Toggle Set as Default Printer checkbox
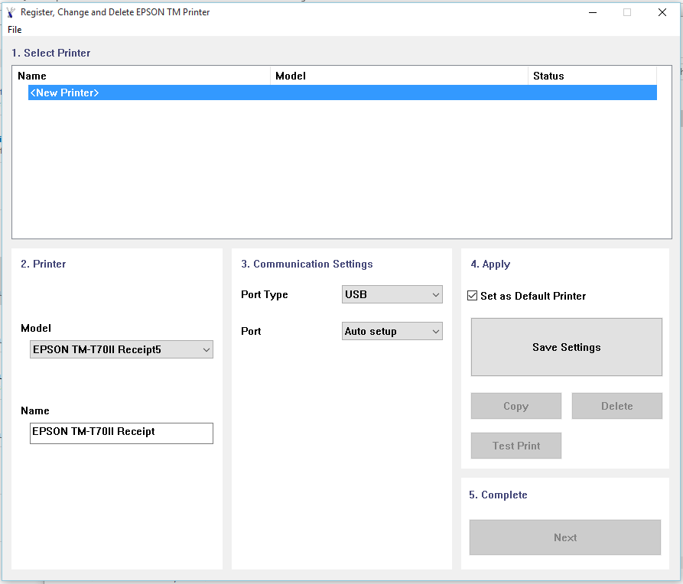 coord(472,296)
